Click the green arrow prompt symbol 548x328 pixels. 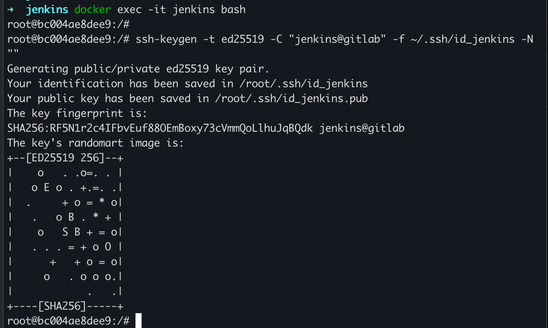tap(11, 10)
